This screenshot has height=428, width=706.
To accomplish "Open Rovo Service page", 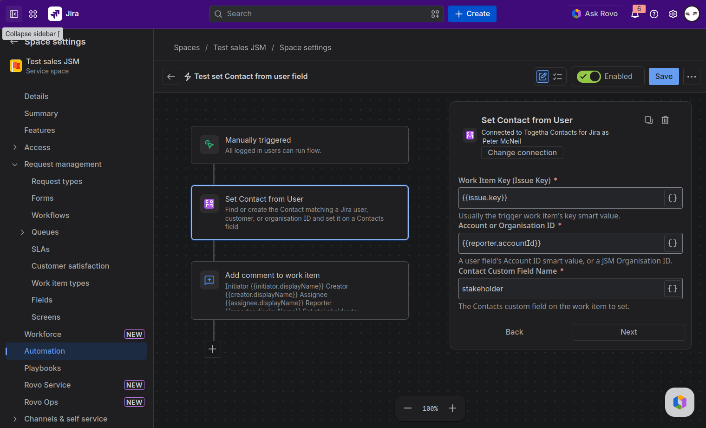I will click(x=47, y=385).
